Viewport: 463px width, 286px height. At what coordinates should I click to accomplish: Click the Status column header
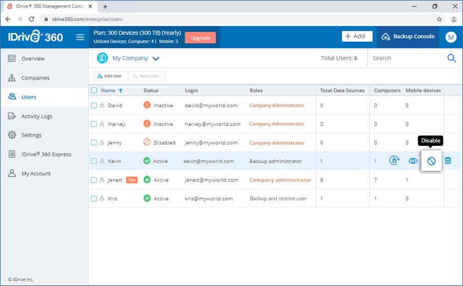pos(151,90)
